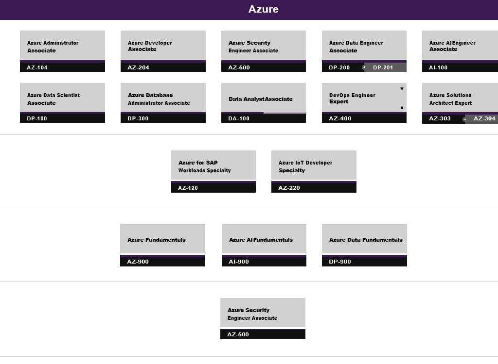The width and height of the screenshot is (498, 364).
Task: Open the Azure Administrator Associate card
Action: click(62, 46)
